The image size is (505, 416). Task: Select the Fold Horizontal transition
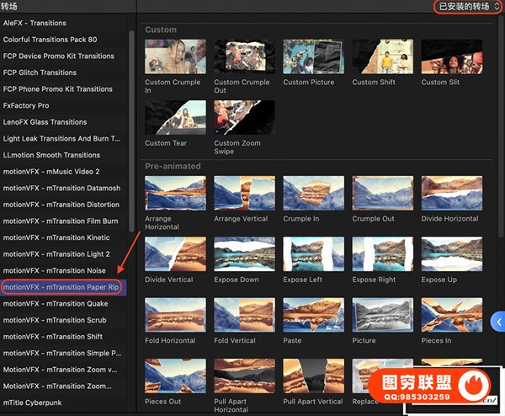[x=175, y=315]
